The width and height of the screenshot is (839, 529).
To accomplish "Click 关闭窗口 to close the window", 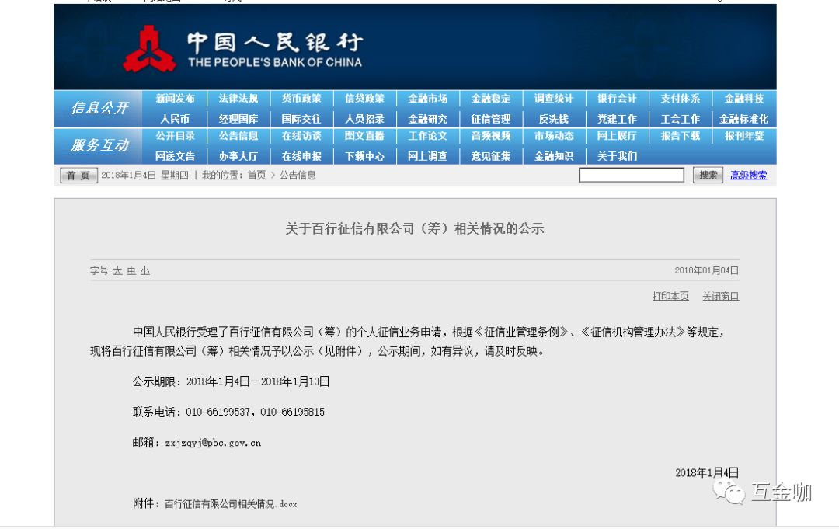I will tap(720, 296).
